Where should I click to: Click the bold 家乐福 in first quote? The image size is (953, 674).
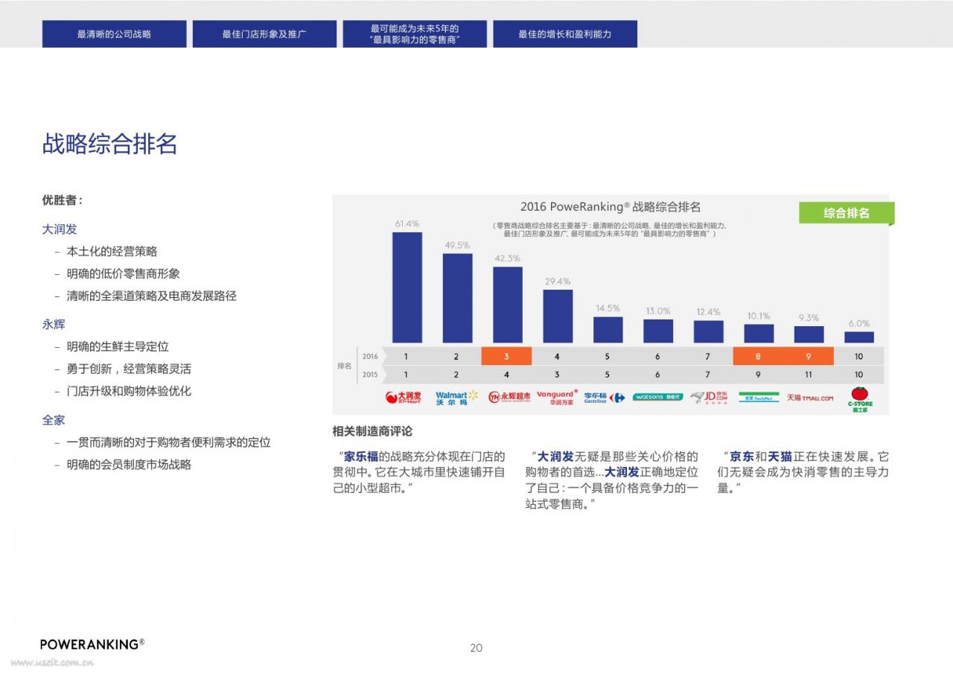coord(361,457)
